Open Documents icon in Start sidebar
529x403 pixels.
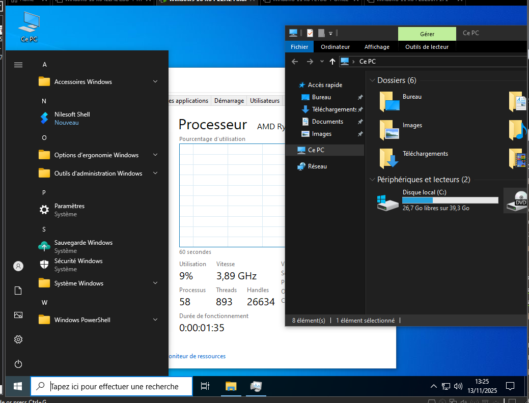pyautogui.click(x=18, y=291)
